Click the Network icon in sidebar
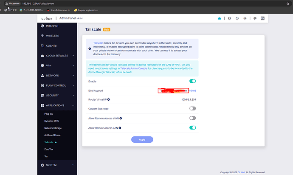The image size is (293, 175). point(42,76)
